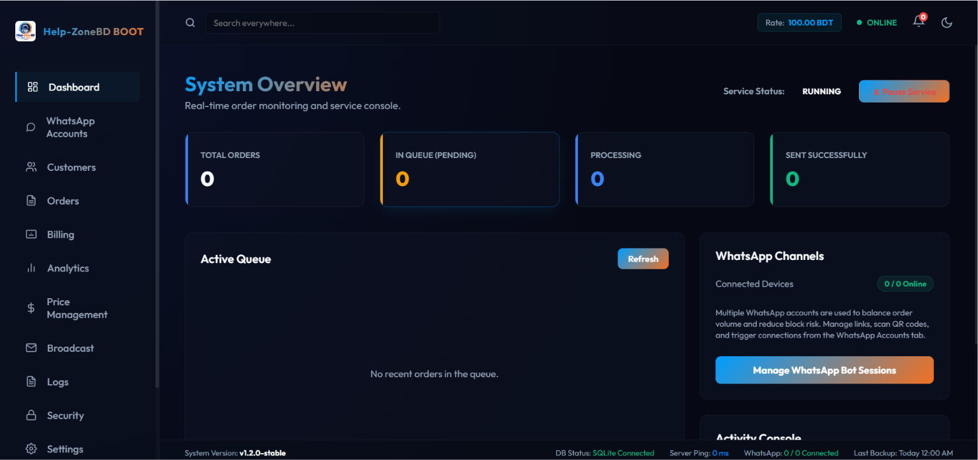978x460 pixels.
Task: Click the Help-ZoneBD logo image
Action: (x=25, y=31)
